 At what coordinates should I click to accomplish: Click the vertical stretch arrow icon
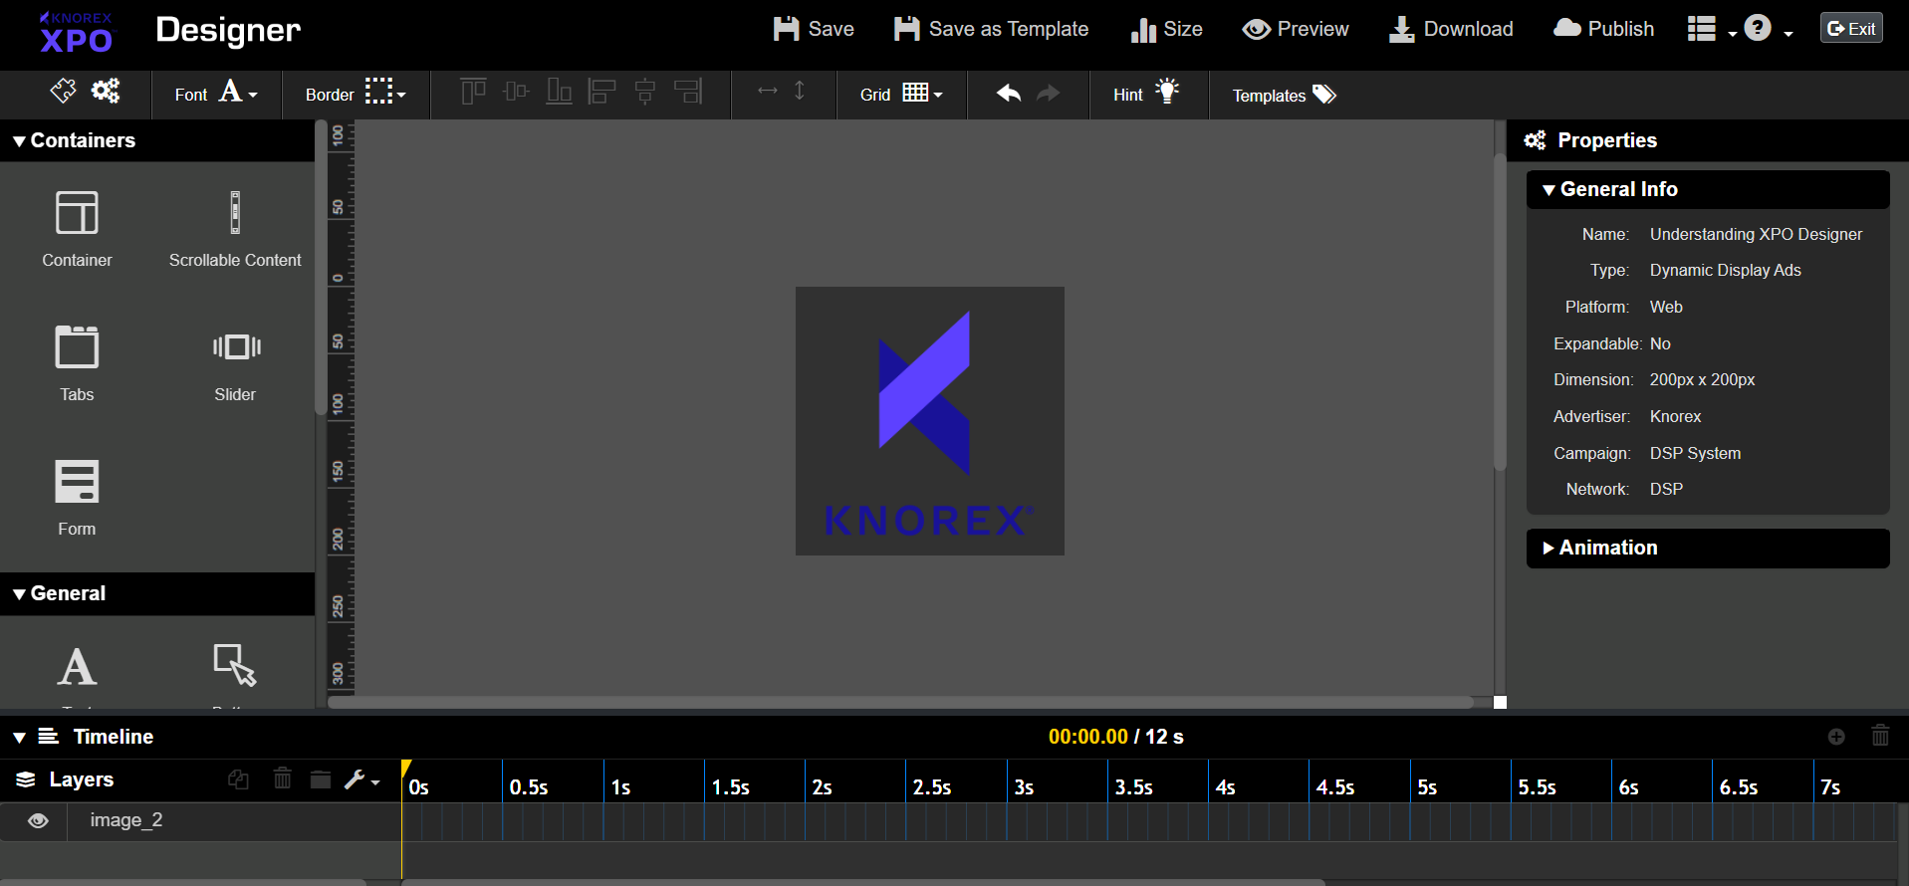(800, 91)
